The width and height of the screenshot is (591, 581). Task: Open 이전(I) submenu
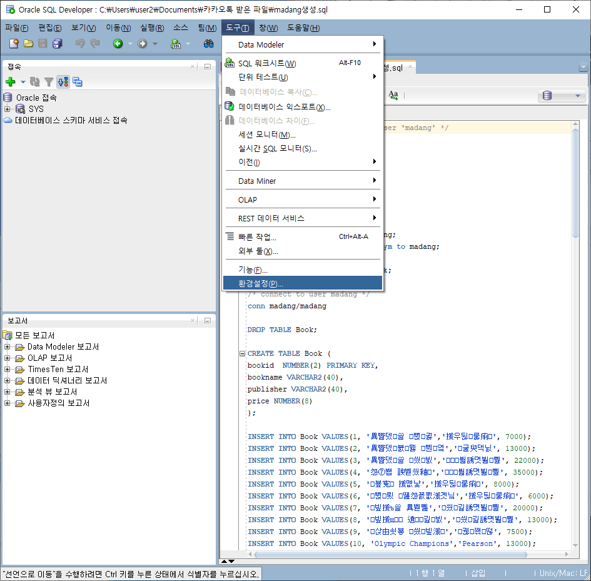(303, 162)
